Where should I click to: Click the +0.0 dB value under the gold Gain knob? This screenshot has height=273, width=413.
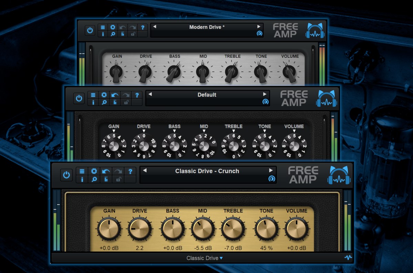(x=109, y=248)
